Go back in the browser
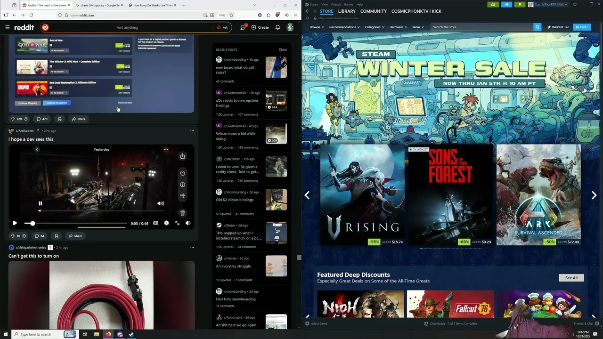 coord(14,15)
